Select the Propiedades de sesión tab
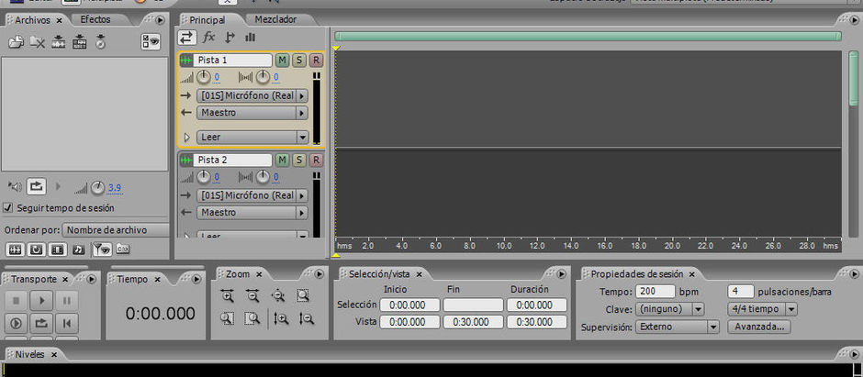 pyautogui.click(x=637, y=273)
